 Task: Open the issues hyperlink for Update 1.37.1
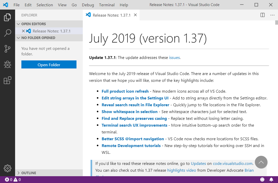[x=174, y=57]
